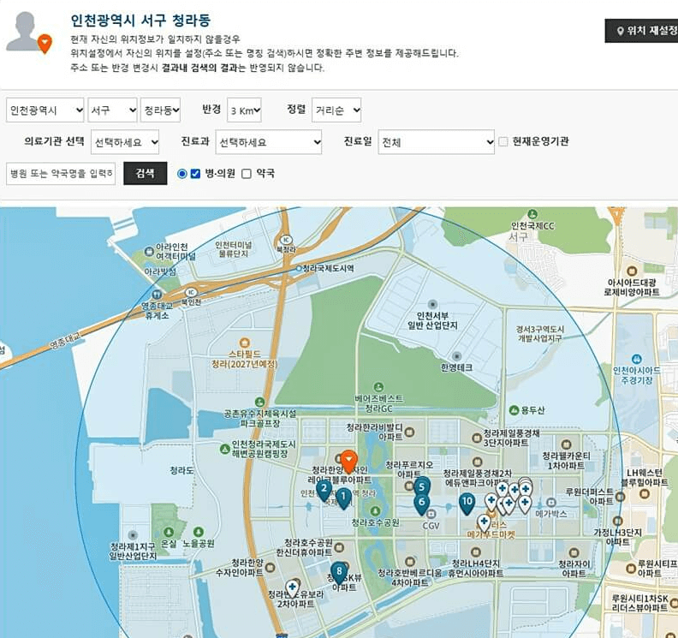Screen dimensions: 678x638
Task: Click the 해변공원캠핑장 campsite icon
Action: tap(224, 449)
